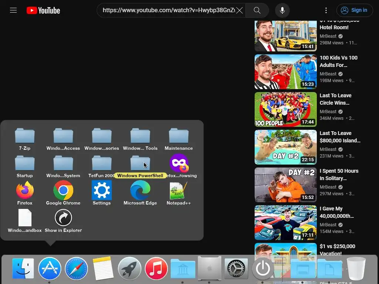
Task: Open Settings from the stack
Action: (101, 193)
